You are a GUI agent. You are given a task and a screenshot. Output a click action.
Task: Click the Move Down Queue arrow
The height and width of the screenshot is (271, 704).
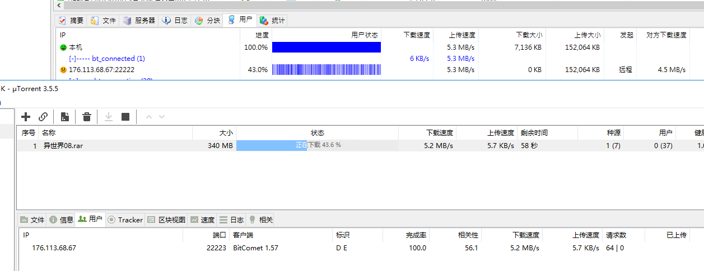162,117
